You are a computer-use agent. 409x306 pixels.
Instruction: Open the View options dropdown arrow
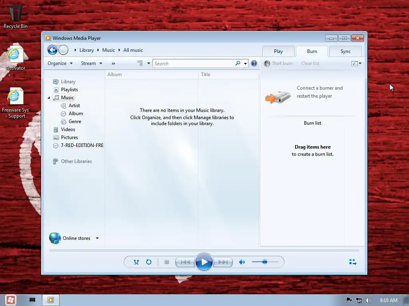click(149, 63)
